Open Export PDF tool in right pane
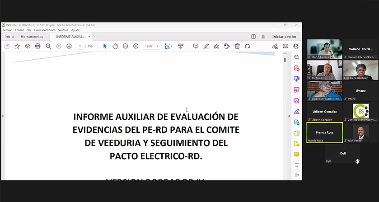 pyautogui.click(x=297, y=79)
